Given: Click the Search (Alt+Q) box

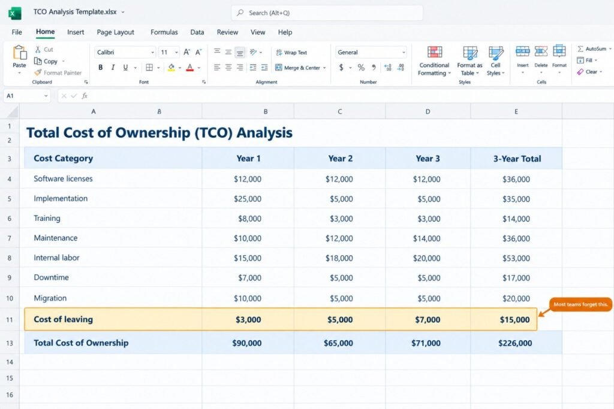Looking at the screenshot, I should click(x=327, y=13).
